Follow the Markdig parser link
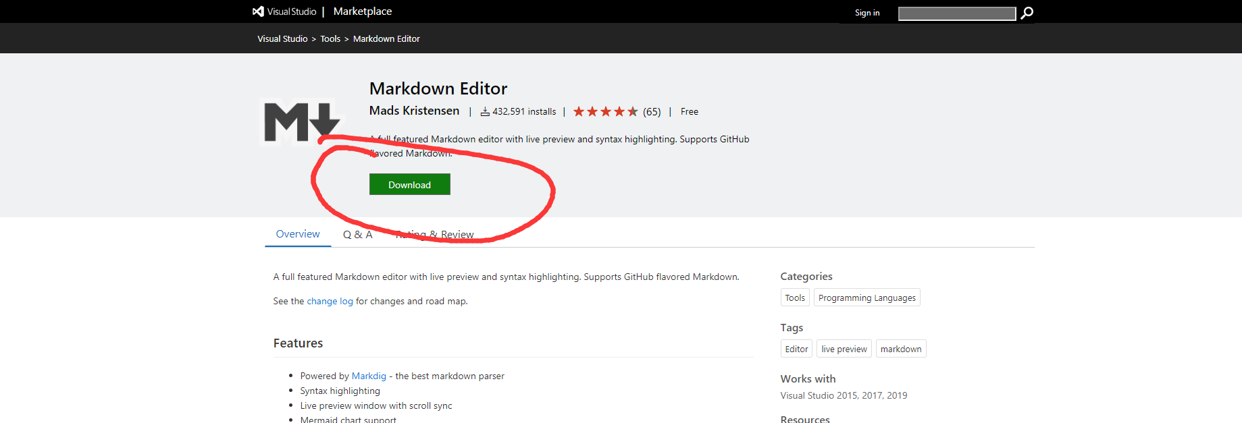The image size is (1242, 423). point(369,376)
